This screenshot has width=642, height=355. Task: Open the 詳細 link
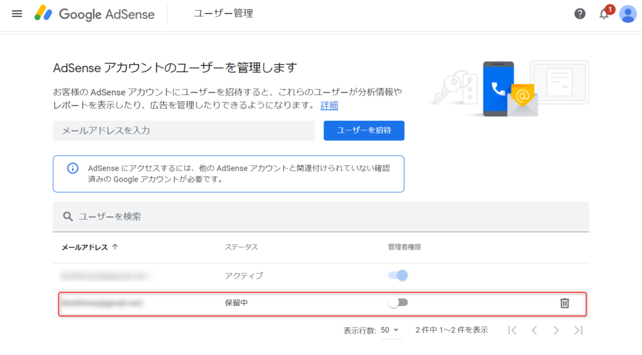click(x=329, y=105)
